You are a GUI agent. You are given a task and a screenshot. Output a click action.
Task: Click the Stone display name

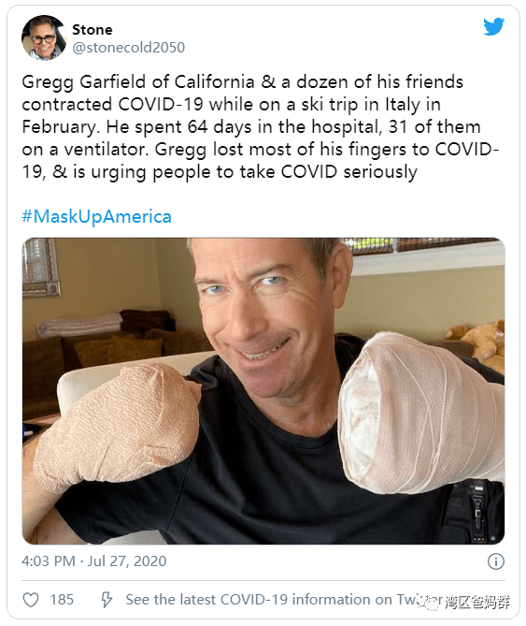92,30
